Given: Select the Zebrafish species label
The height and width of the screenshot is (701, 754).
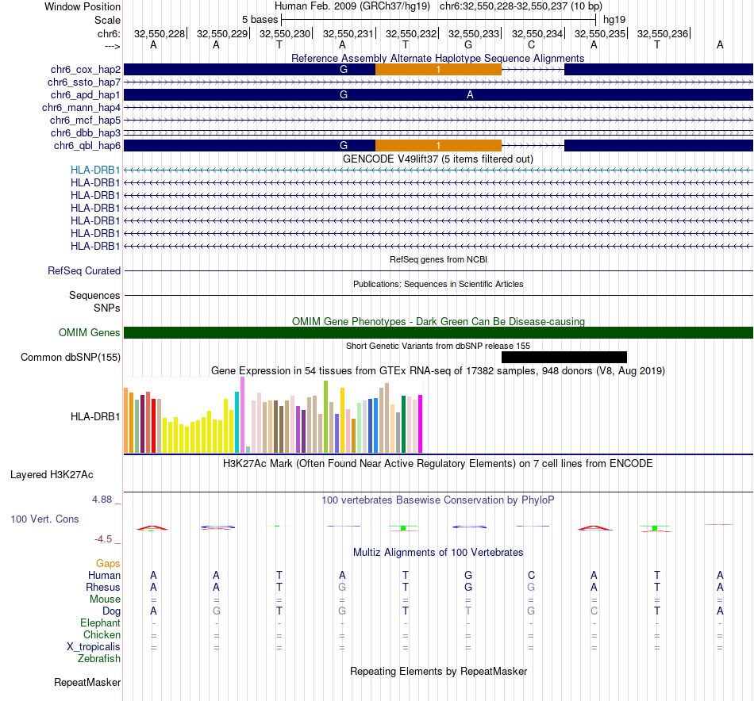Looking at the screenshot, I should pos(99,659).
